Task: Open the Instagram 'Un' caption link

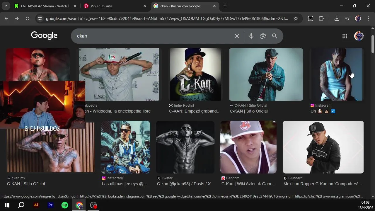Action: point(323,111)
